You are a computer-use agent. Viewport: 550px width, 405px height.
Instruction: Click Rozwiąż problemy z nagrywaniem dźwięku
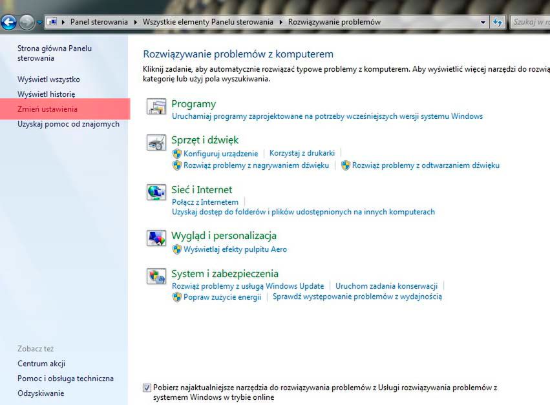(257, 165)
